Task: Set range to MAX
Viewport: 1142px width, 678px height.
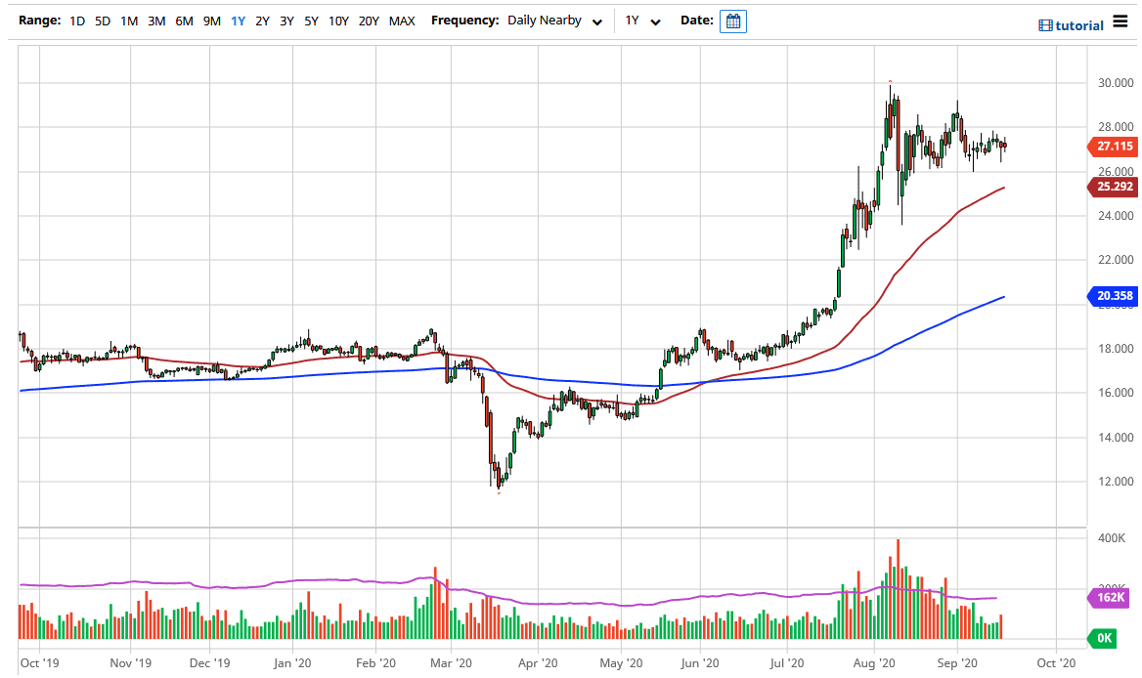Action: [x=401, y=21]
